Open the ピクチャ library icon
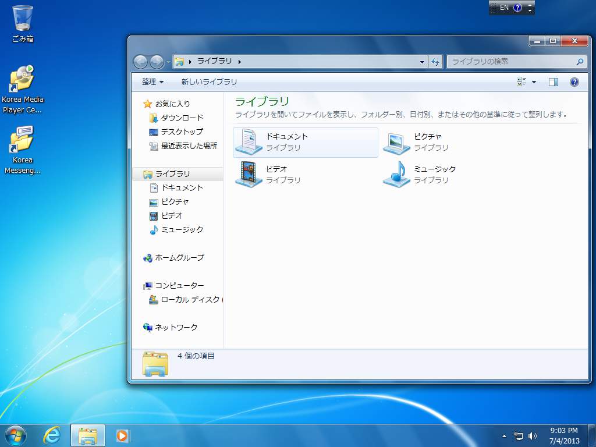 click(397, 142)
